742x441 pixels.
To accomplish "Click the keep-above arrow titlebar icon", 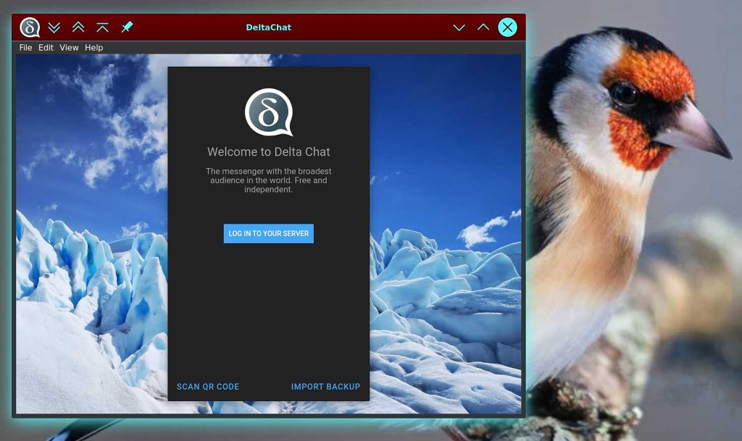I will coord(102,28).
